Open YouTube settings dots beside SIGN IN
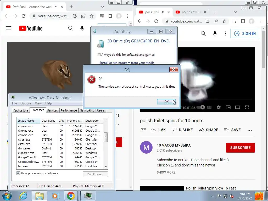Viewport: 268px width, 201px height. click(225, 33)
